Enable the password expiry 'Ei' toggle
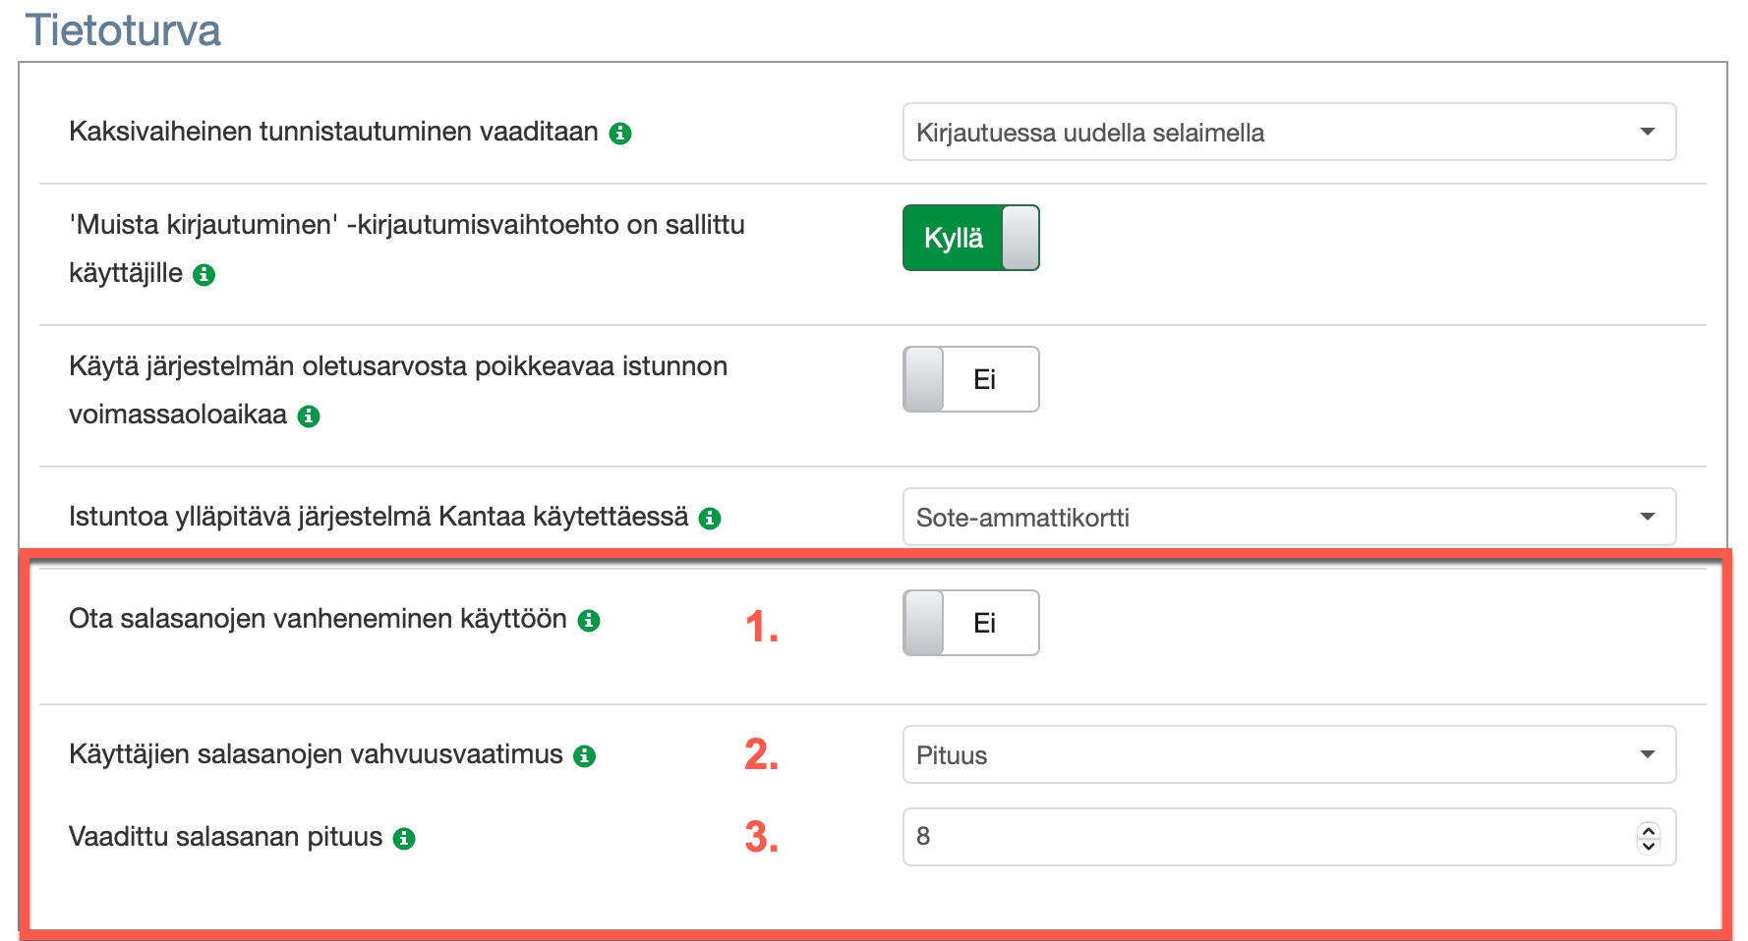Screen dimensions: 1748x941 point(970,623)
